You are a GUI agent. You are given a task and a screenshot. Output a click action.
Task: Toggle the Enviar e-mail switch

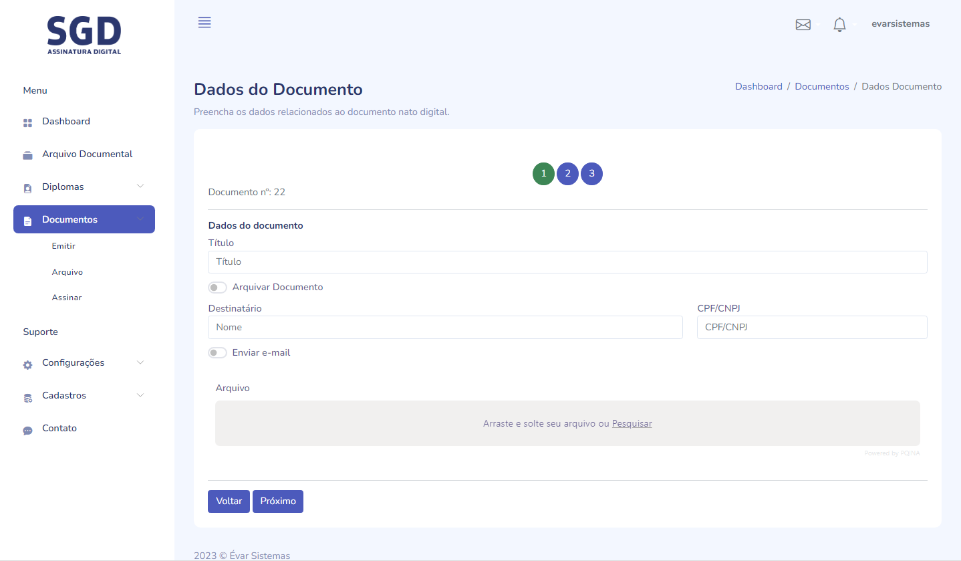pos(217,353)
